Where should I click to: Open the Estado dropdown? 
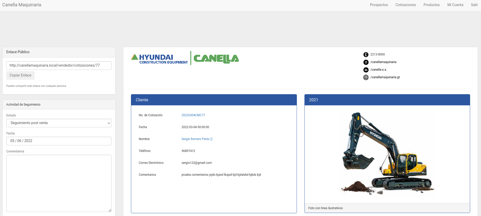click(59, 123)
